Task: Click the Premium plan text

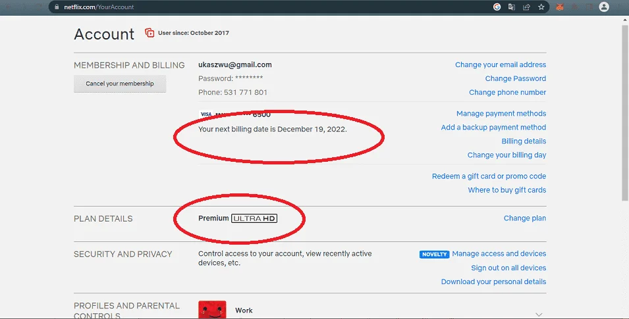Action: [x=213, y=218]
